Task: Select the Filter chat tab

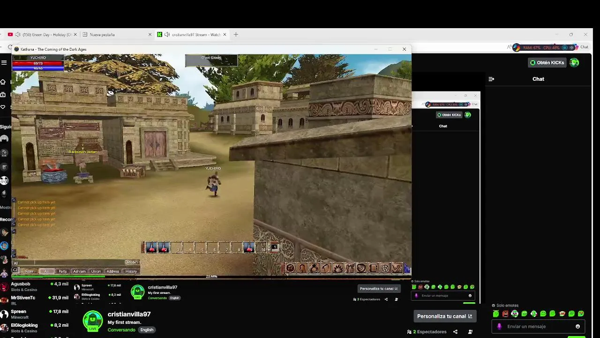Action: pyautogui.click(x=29, y=271)
